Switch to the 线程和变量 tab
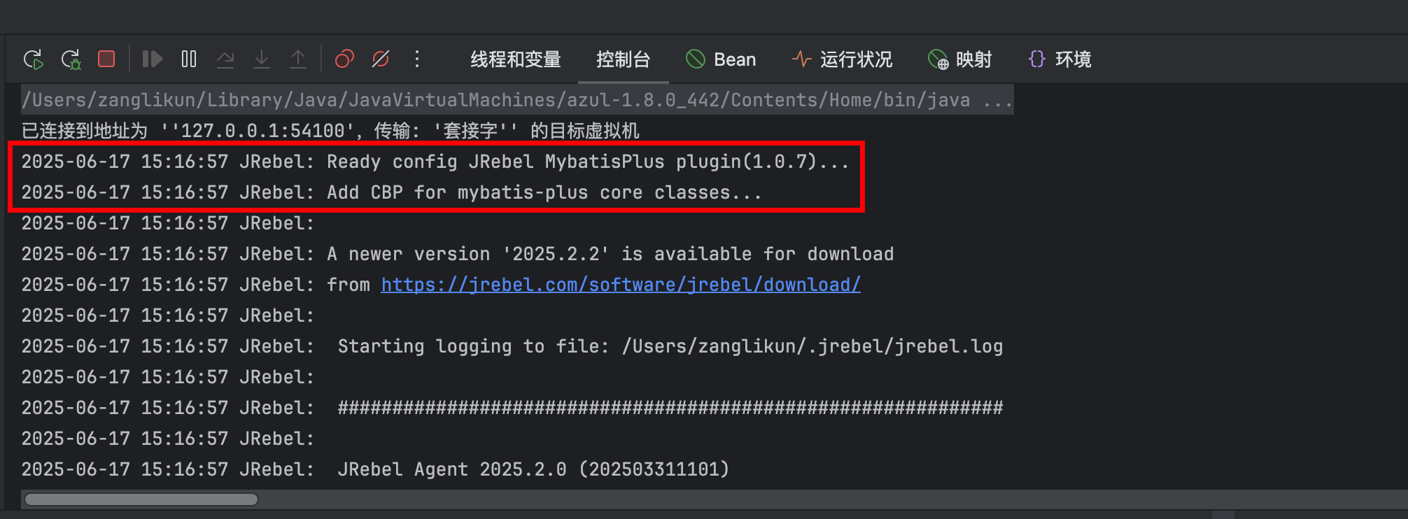Screen dimensions: 1408x519 tap(516, 59)
